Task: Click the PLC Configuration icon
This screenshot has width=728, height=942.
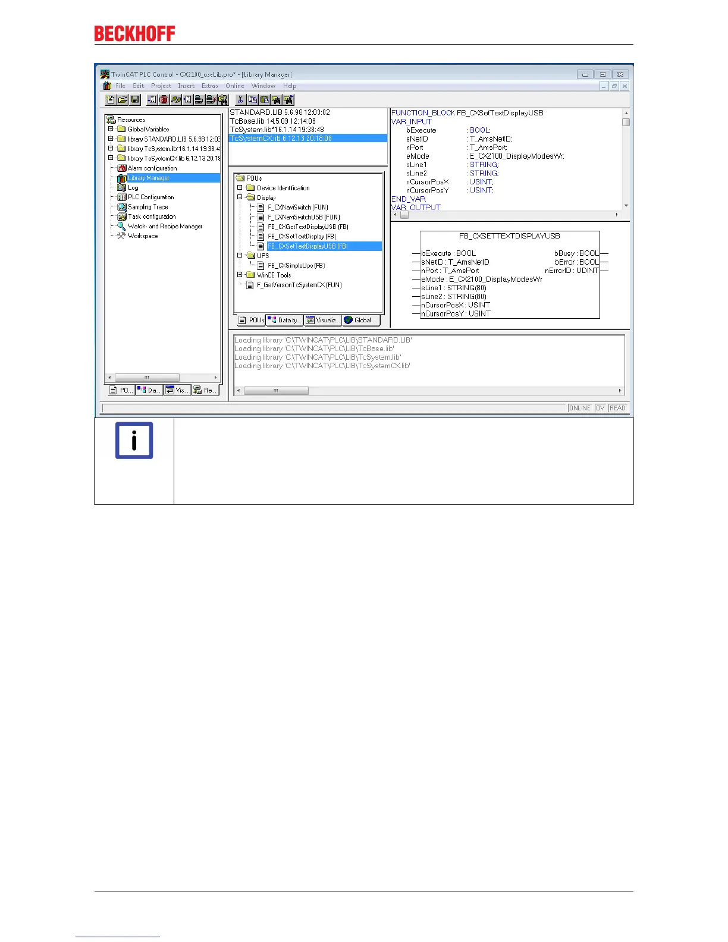Action: 122,197
